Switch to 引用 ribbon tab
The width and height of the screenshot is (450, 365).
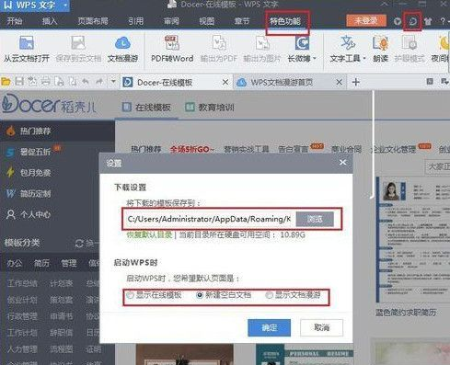click(135, 21)
